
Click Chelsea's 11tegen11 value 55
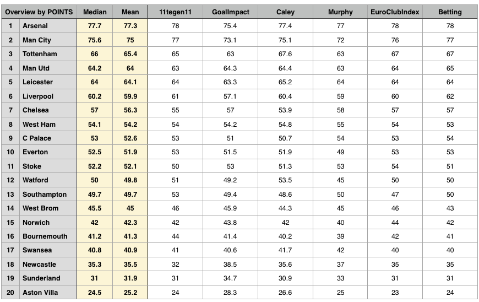(175, 110)
